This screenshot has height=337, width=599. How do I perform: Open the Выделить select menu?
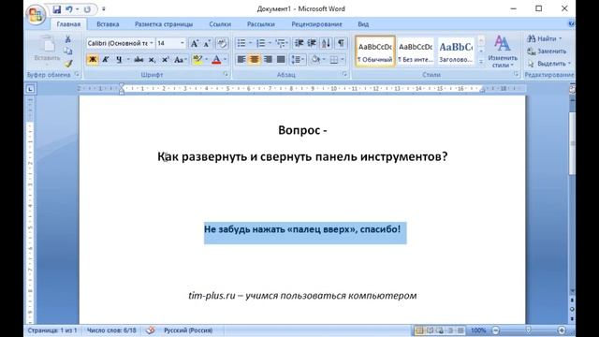point(549,64)
